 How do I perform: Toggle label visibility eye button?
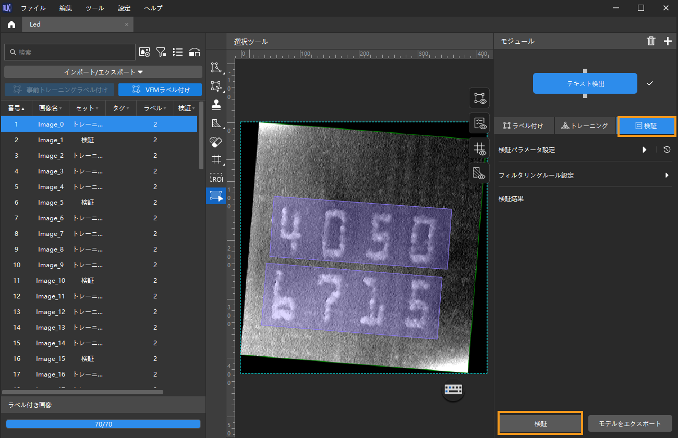point(479,97)
